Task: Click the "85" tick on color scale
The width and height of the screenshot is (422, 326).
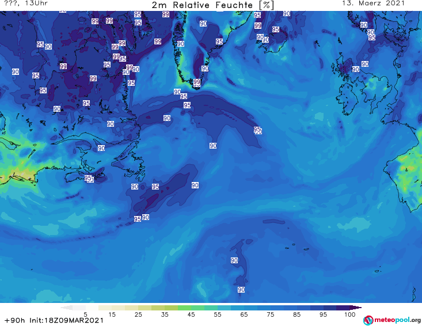Action: [296, 314]
